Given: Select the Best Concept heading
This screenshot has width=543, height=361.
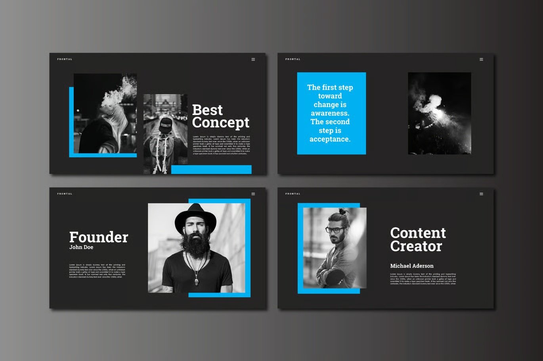Looking at the screenshot, I should click(x=221, y=116).
